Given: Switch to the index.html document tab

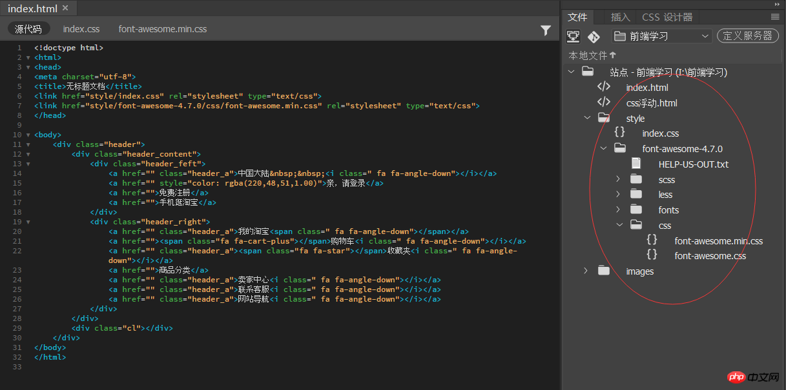Looking at the screenshot, I should [x=37, y=8].
